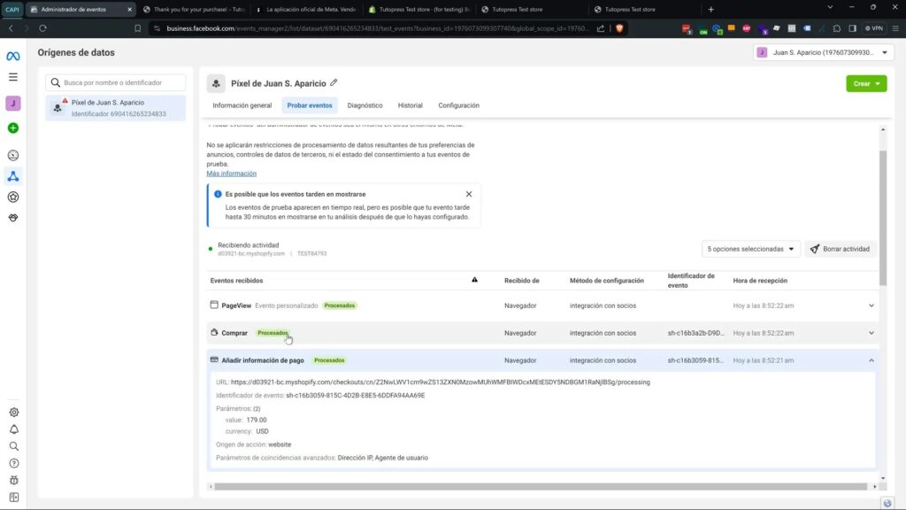
Task: Expand the PageView event row chevron
Action: [x=871, y=305]
